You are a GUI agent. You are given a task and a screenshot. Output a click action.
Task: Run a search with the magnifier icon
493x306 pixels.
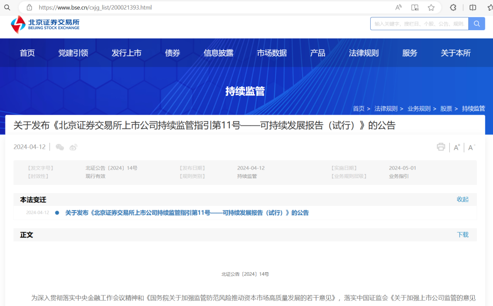[x=477, y=23]
